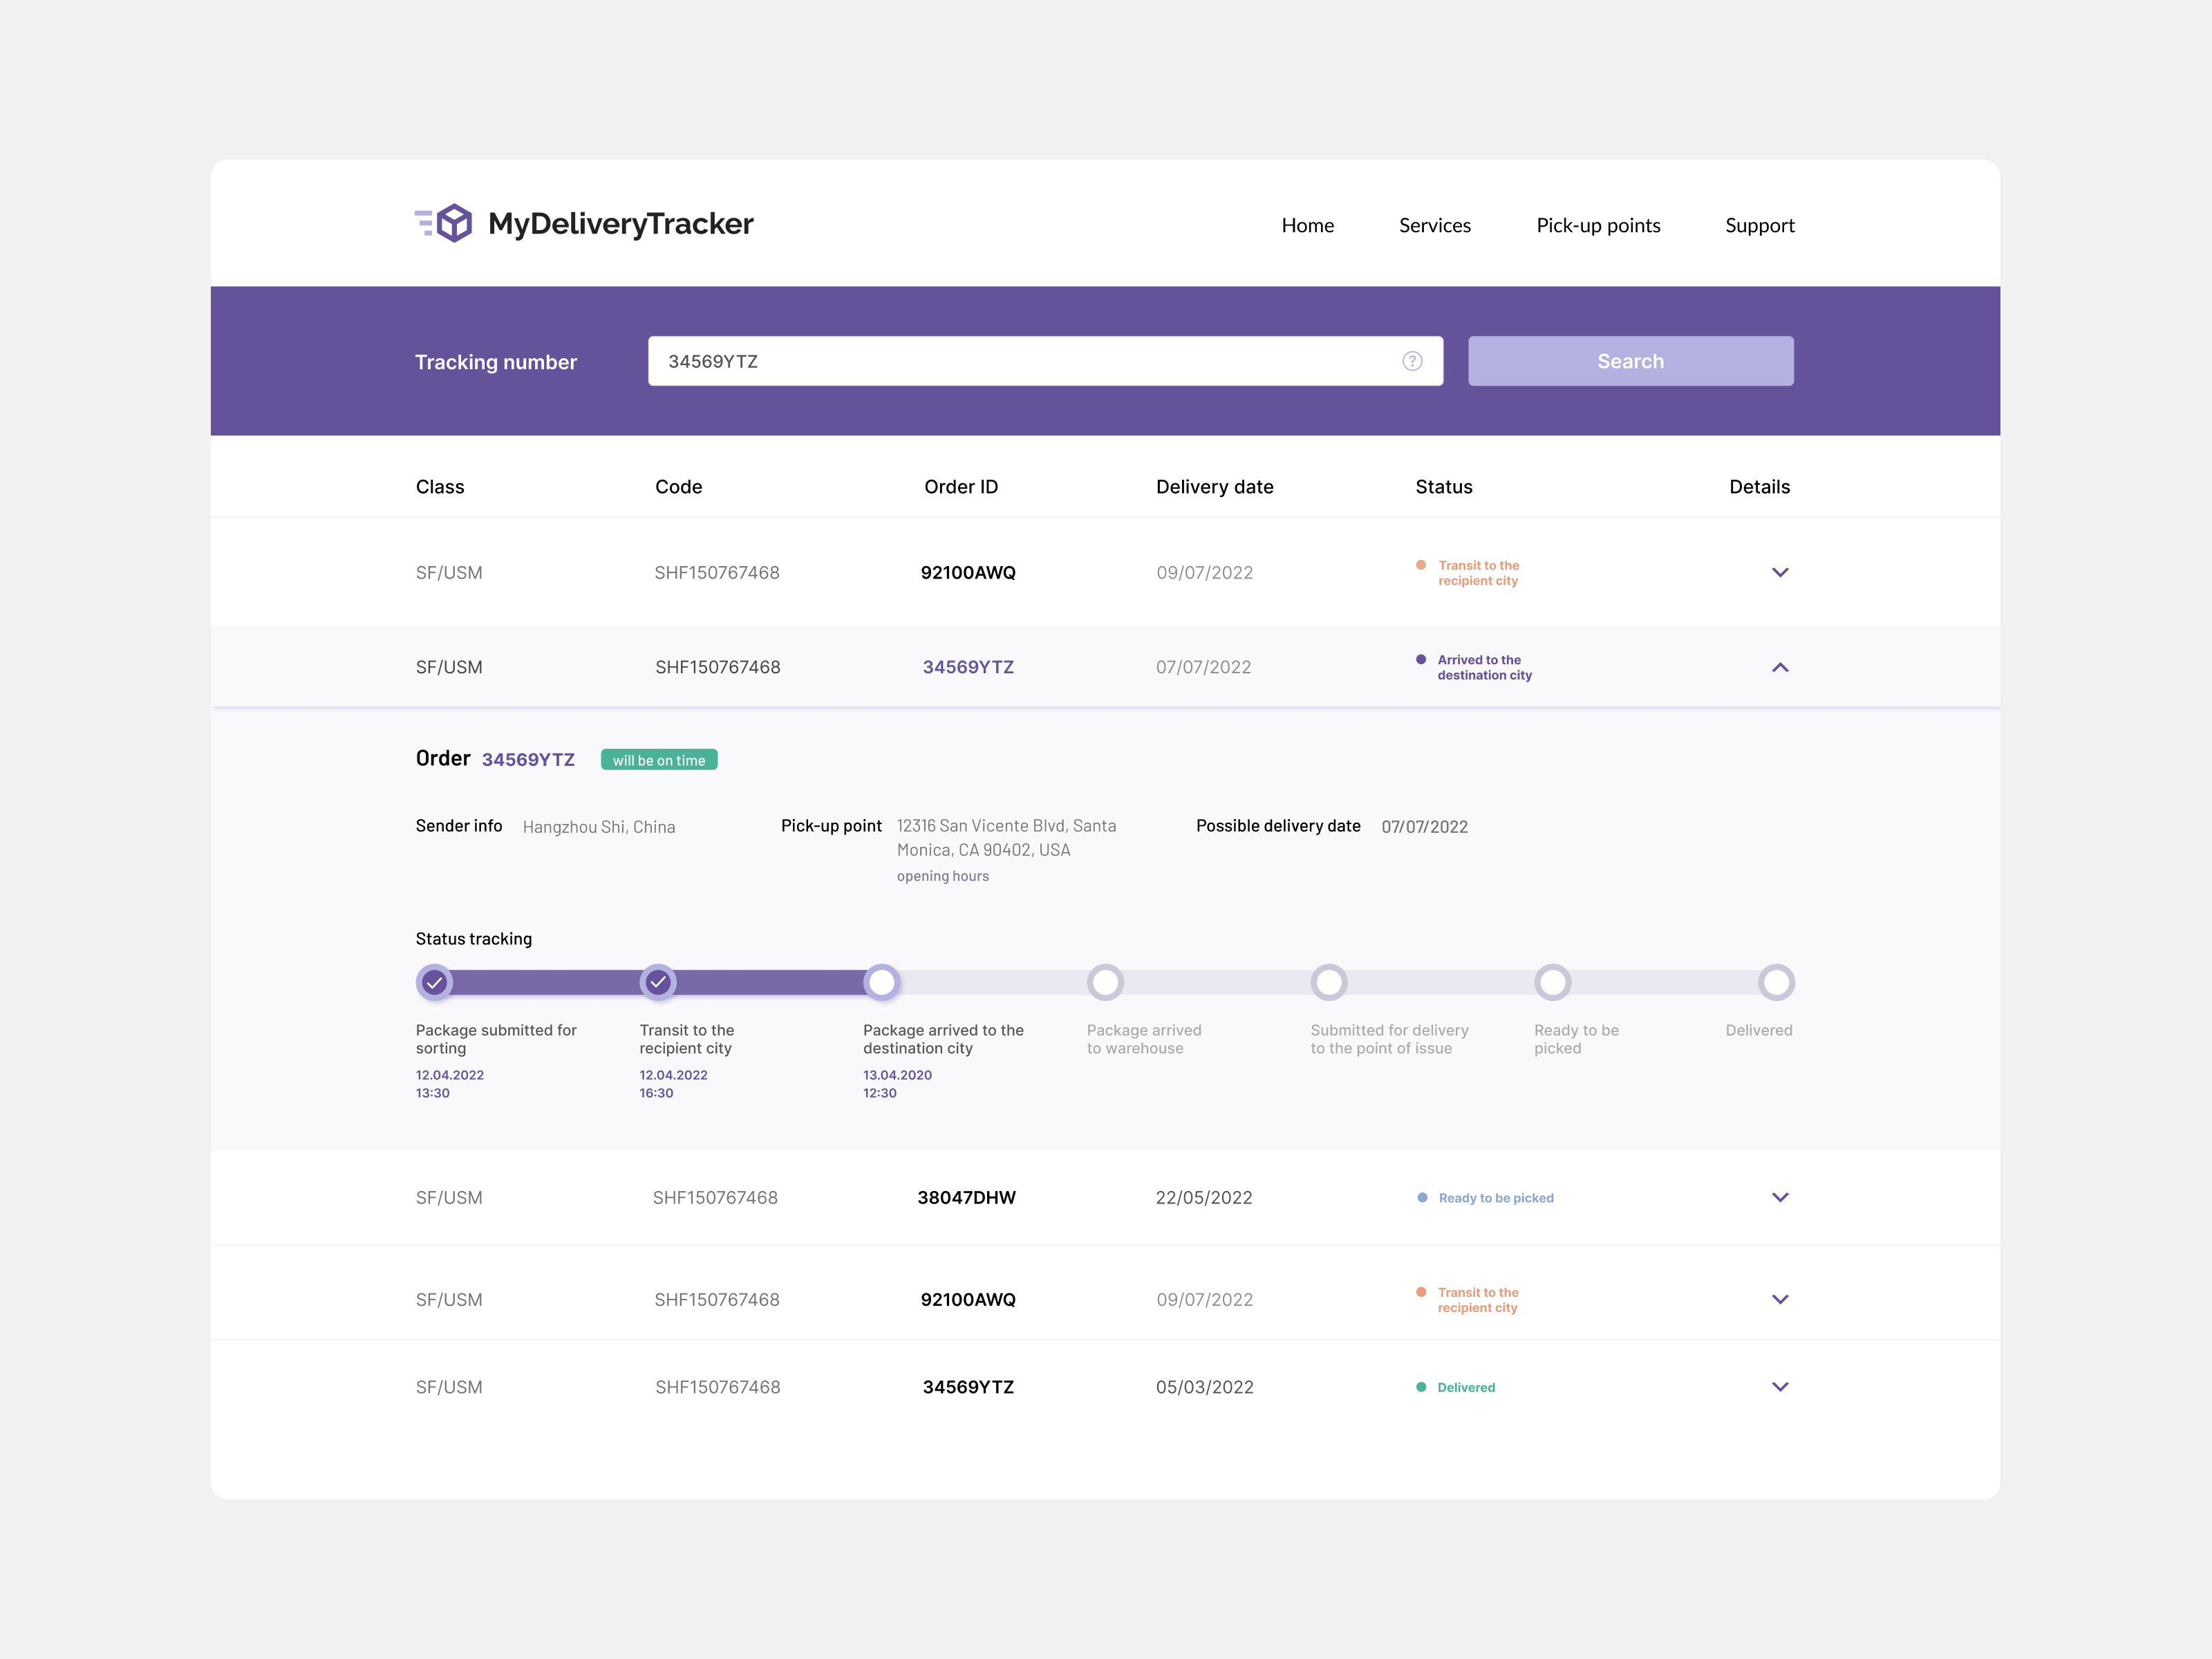Click the tracking number input field
Viewport: 2212px width, 1659px height.
1020,361
